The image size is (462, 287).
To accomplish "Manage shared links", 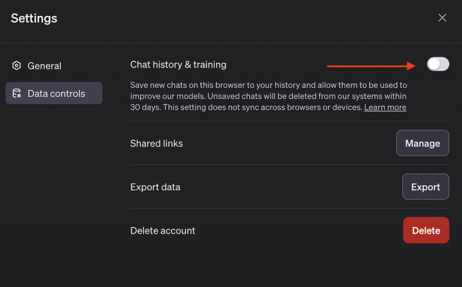I will (422, 143).
